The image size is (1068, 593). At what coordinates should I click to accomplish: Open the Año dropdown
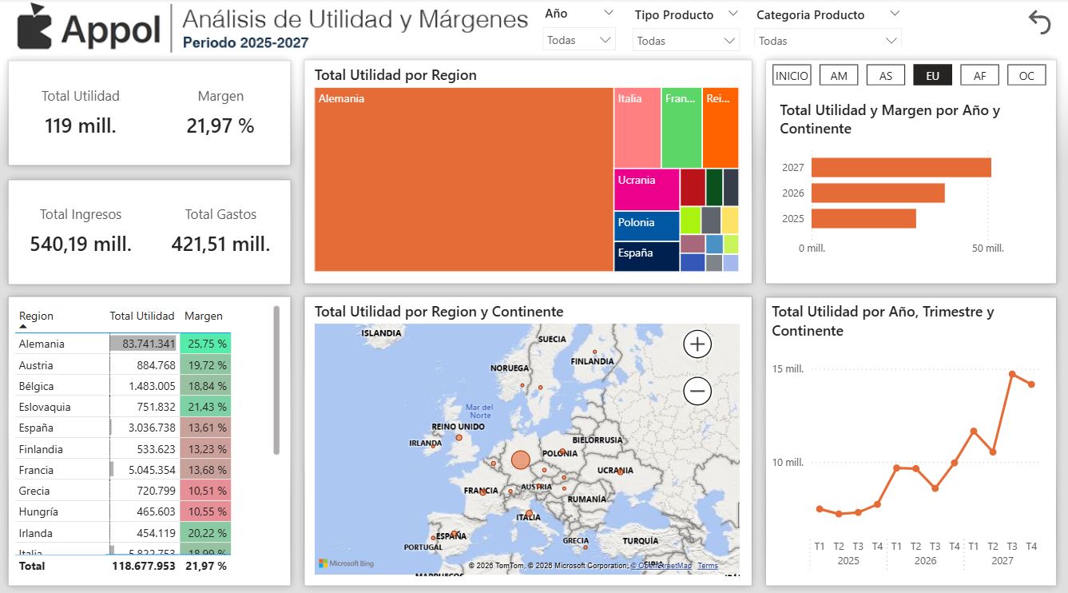(579, 40)
